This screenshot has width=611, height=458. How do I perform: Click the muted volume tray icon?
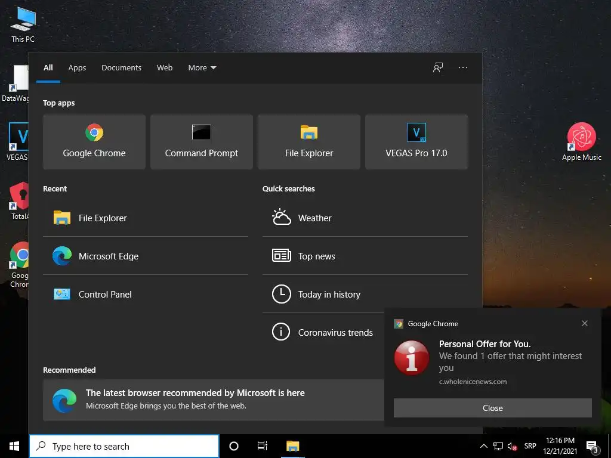click(x=512, y=446)
